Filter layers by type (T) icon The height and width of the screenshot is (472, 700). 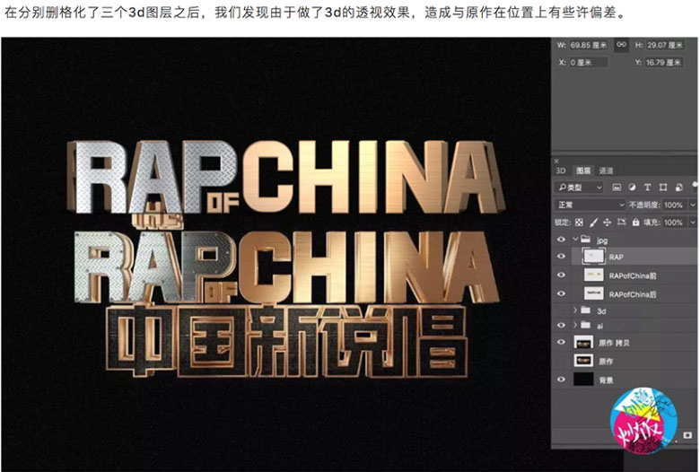(x=647, y=188)
